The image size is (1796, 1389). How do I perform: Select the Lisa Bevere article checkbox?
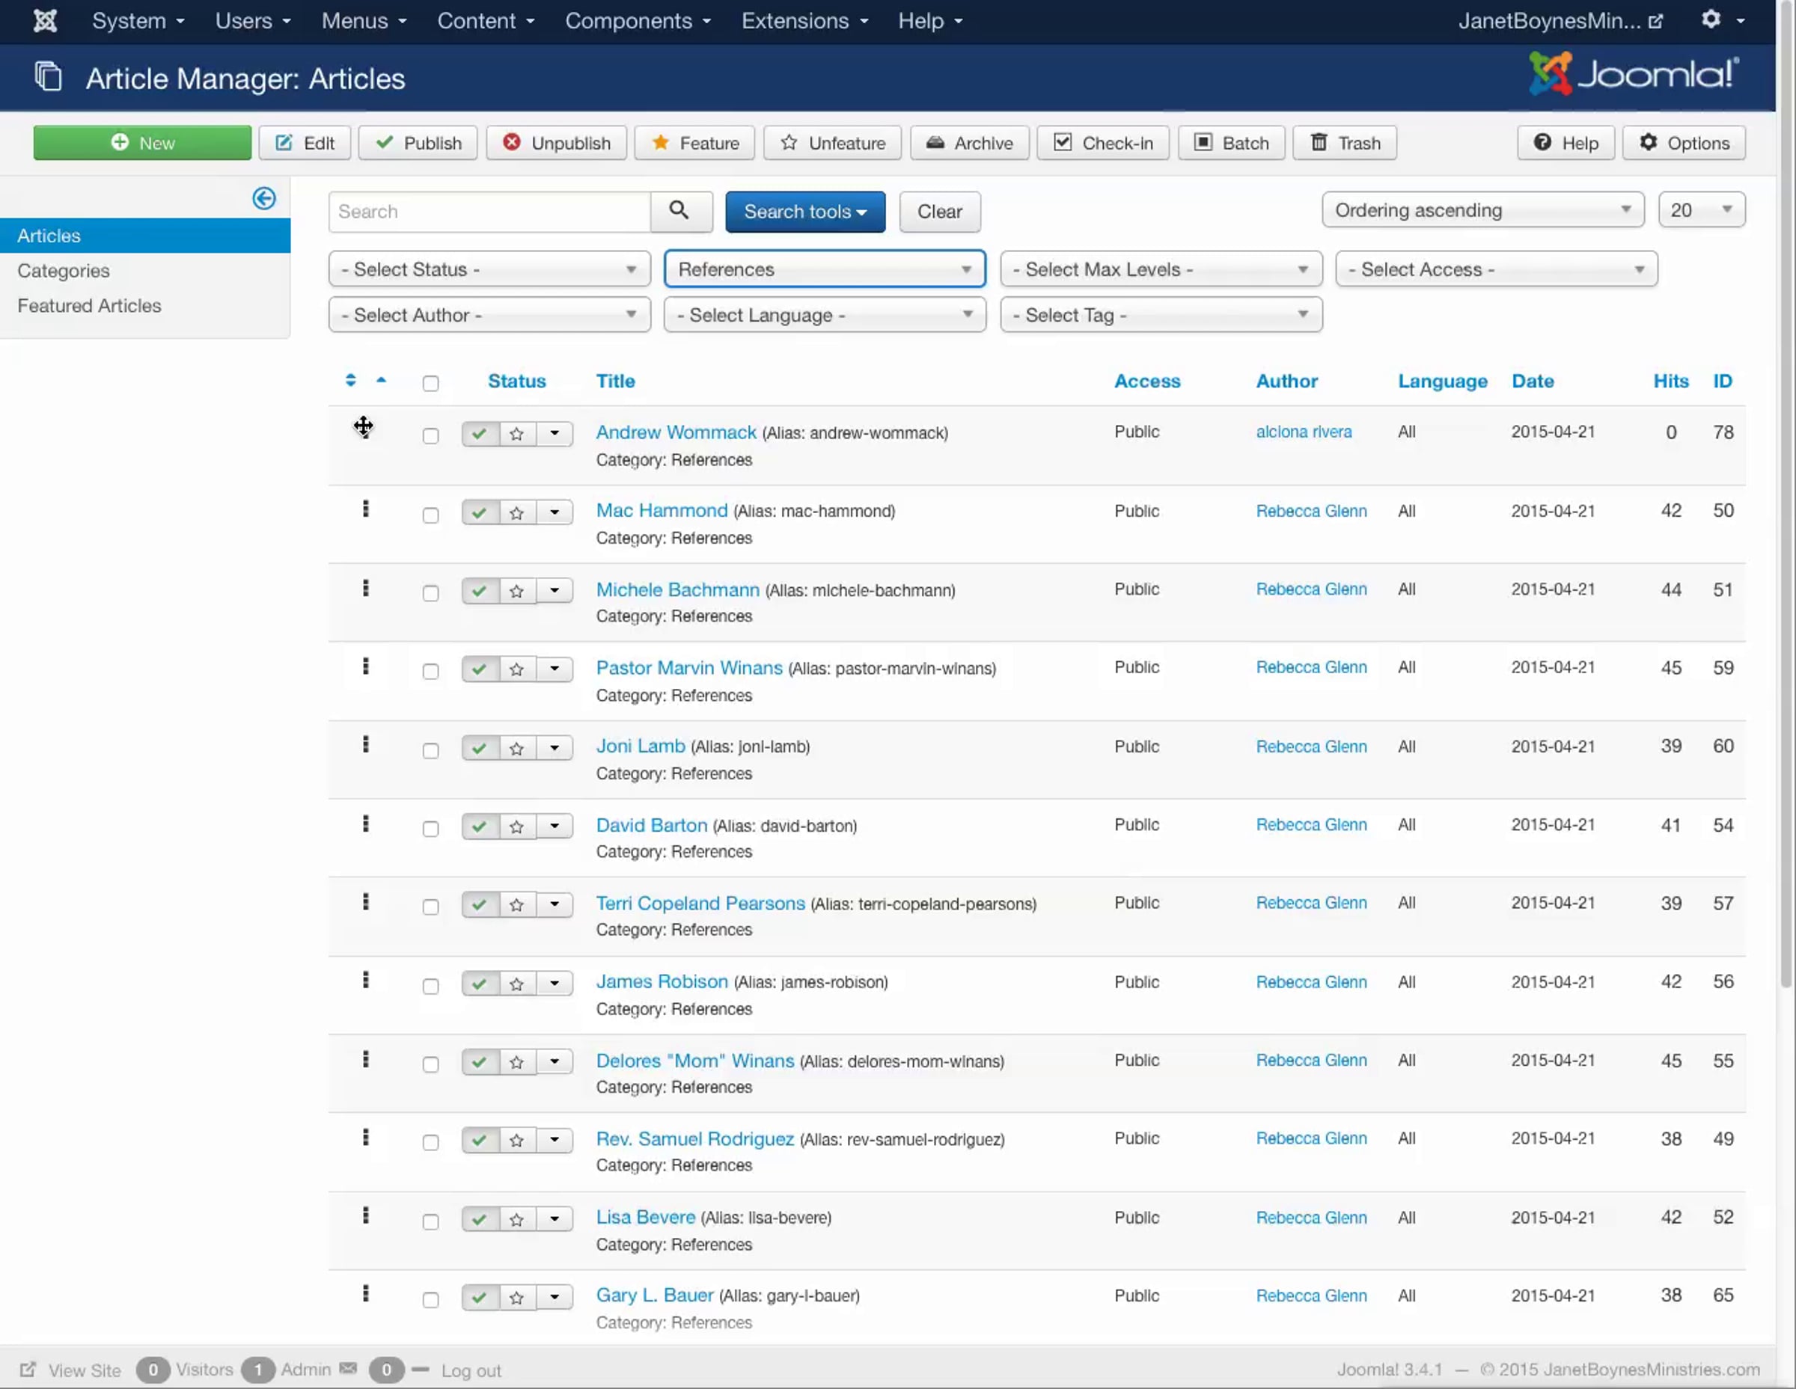pyautogui.click(x=431, y=1222)
